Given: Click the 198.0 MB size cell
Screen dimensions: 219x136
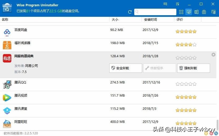Looking at the screenshot, I should pos(117,43).
